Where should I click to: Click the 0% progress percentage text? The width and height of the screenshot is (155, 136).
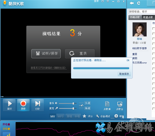(128, 60)
